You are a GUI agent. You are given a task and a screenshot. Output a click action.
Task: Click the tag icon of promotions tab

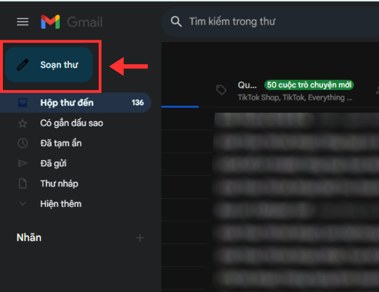point(221,90)
